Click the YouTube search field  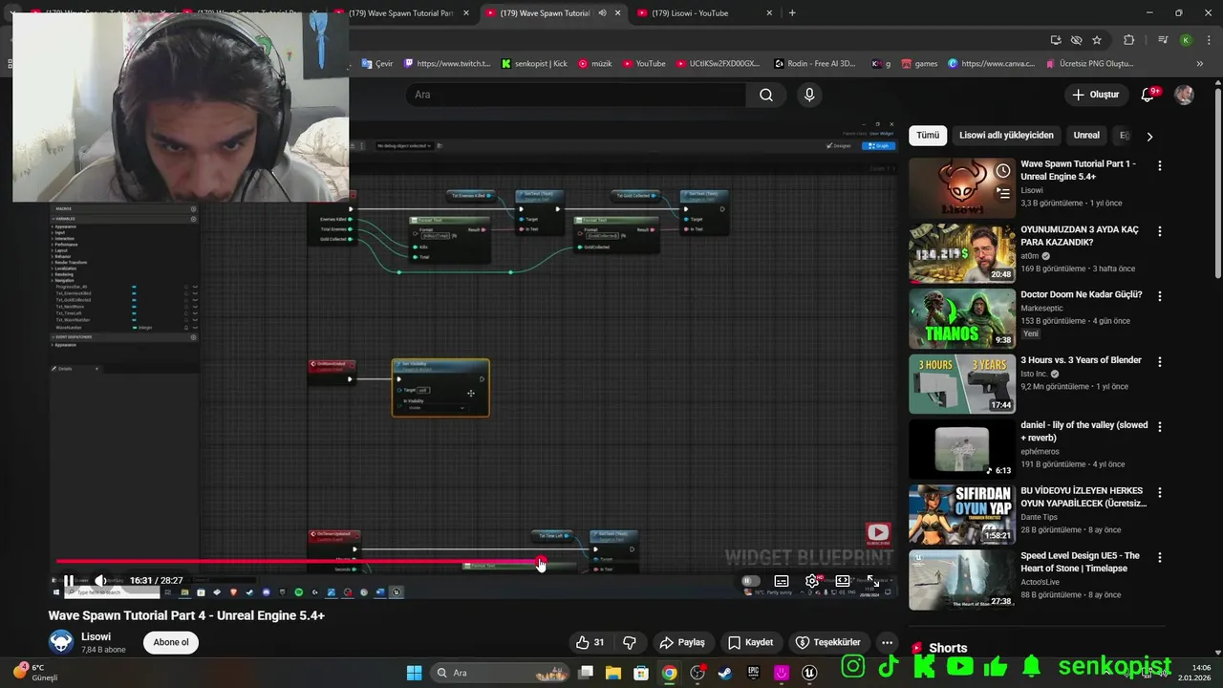[x=575, y=95]
